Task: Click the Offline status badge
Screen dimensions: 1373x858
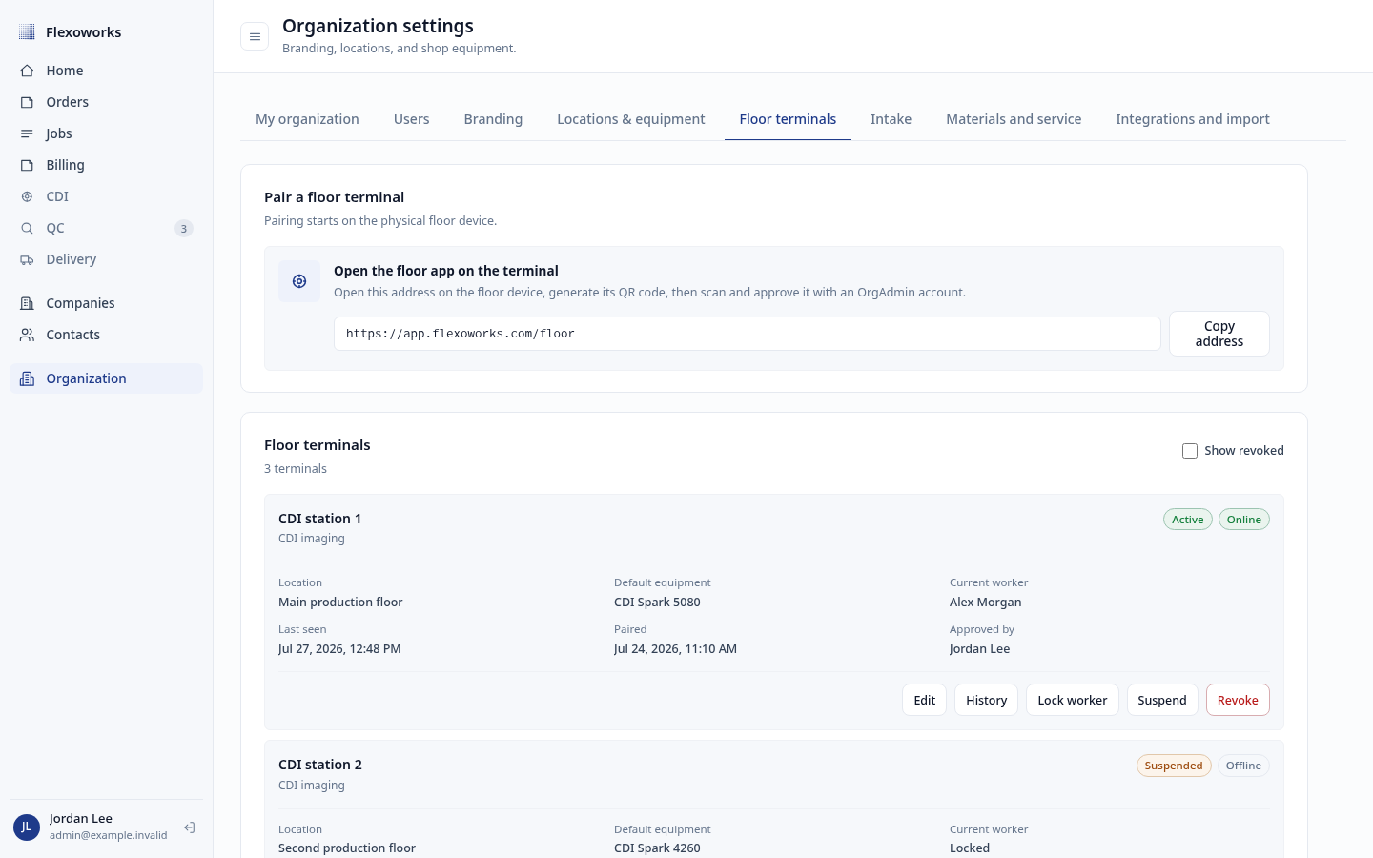Action: [1243, 766]
